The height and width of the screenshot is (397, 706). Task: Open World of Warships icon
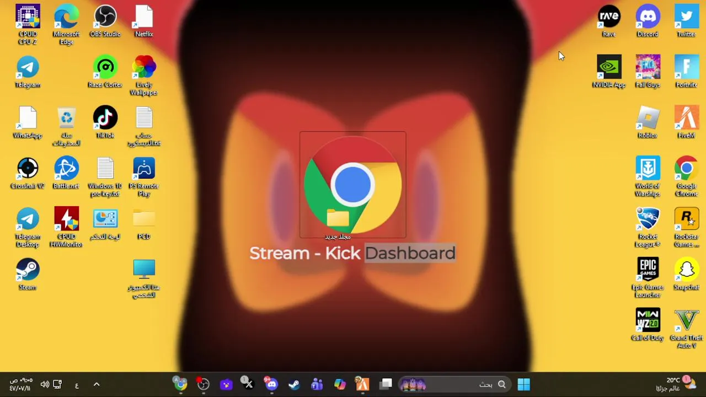648,178
